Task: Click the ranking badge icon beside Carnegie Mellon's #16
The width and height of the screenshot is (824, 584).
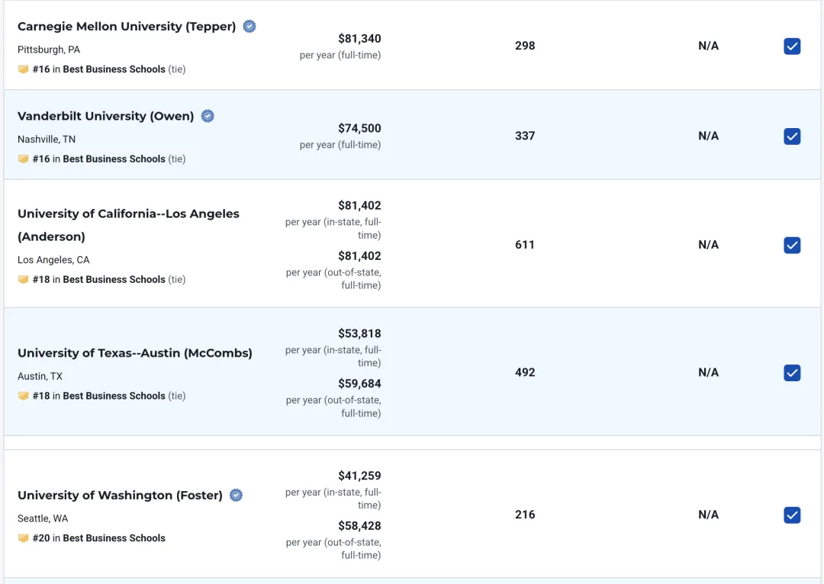Action: coord(24,69)
